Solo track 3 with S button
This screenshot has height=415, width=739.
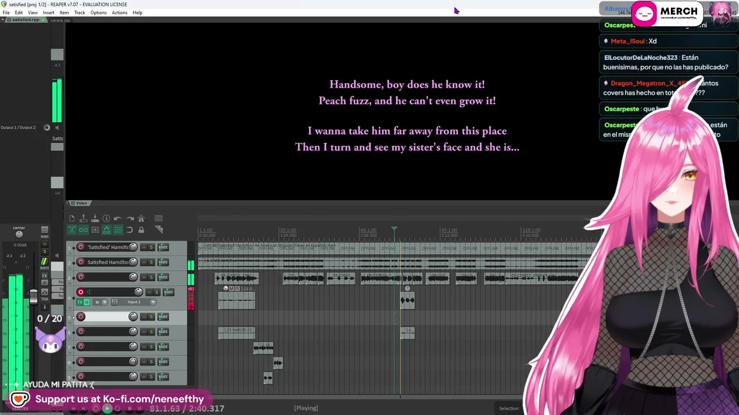point(151,277)
